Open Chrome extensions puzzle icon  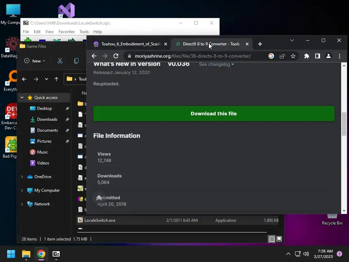click(x=307, y=56)
